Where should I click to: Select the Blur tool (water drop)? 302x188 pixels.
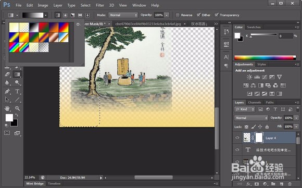coord(7,82)
